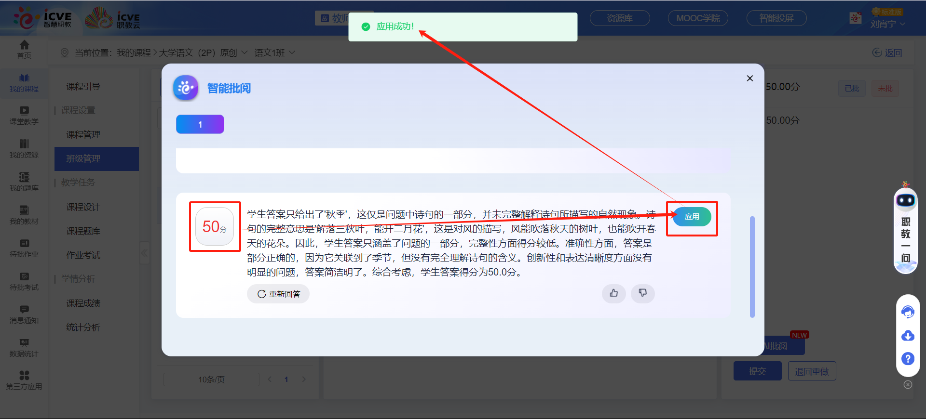
Task: Open 作业考试 menu item
Action: click(x=83, y=255)
